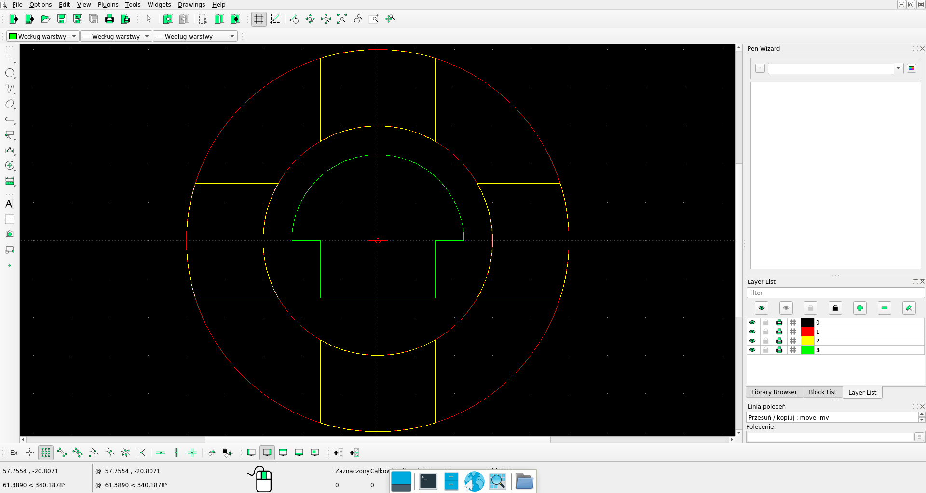Toggle draft mode icon next to grid
The height and width of the screenshot is (493, 926).
point(275,19)
